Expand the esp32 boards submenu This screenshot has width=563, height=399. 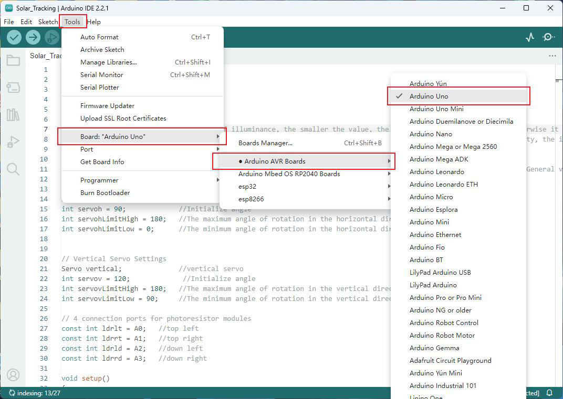[x=306, y=187]
